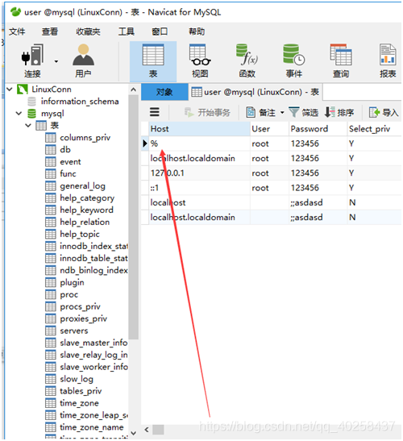
Task: Open the 事件 events section
Action: (x=294, y=60)
